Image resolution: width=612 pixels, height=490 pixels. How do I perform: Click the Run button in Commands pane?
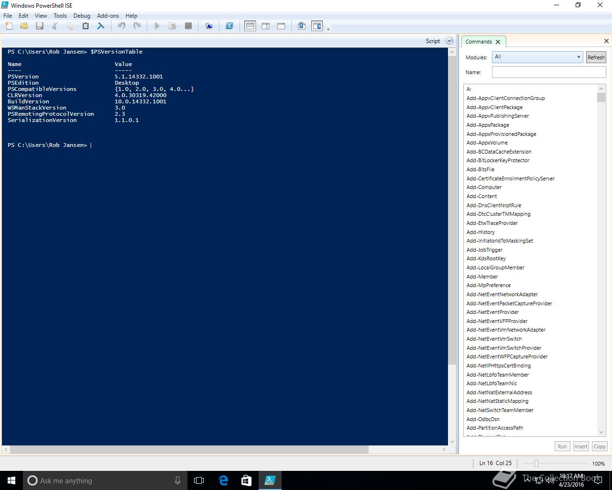[x=562, y=446]
